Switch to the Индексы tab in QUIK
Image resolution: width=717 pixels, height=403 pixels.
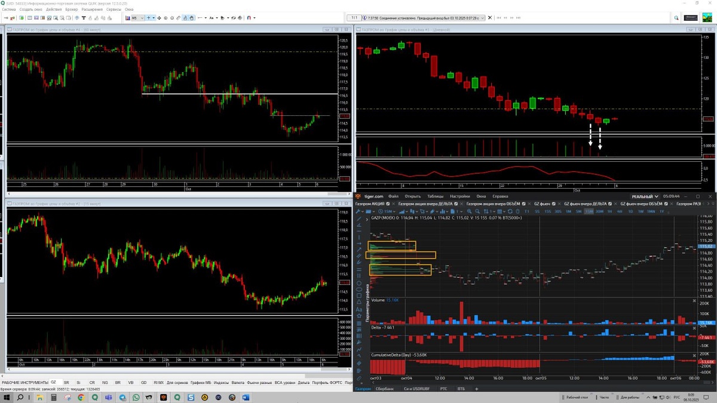pos(221,382)
